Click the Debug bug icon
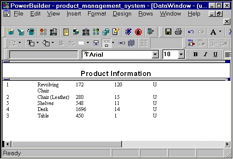 point(138,32)
